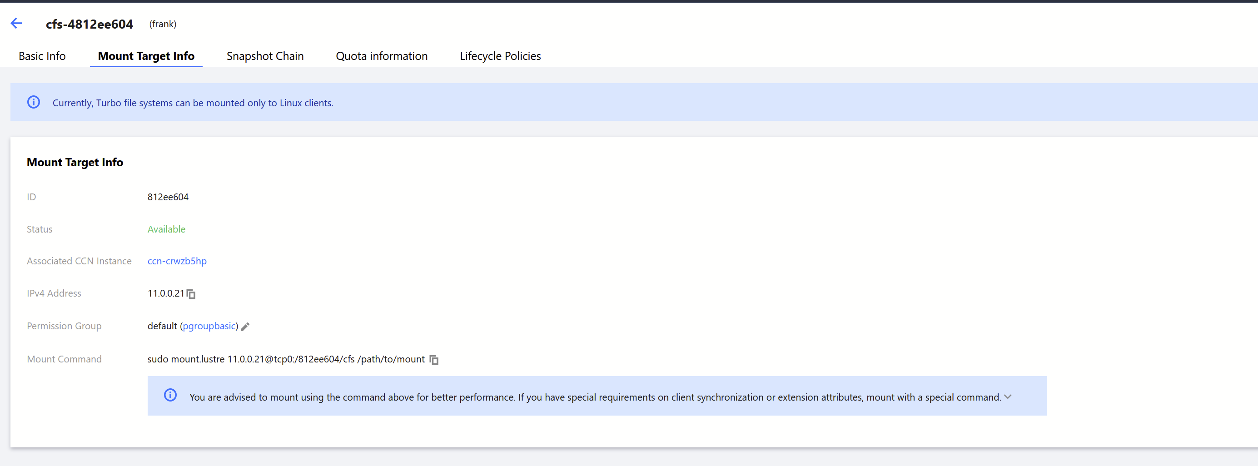Copy the IPv4 address 11.0.0.21

[x=191, y=294]
